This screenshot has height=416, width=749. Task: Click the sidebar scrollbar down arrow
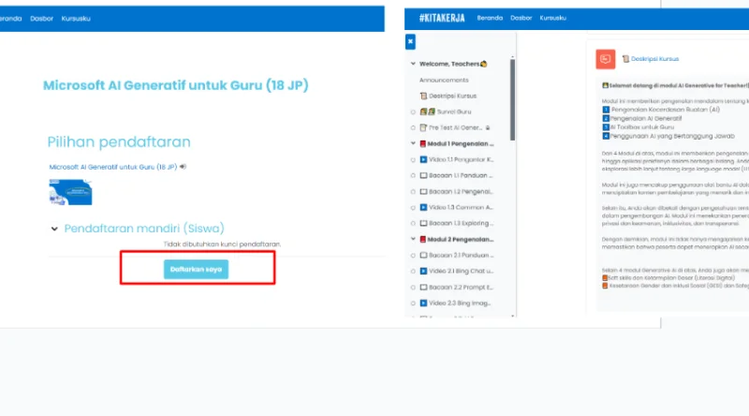[512, 316]
